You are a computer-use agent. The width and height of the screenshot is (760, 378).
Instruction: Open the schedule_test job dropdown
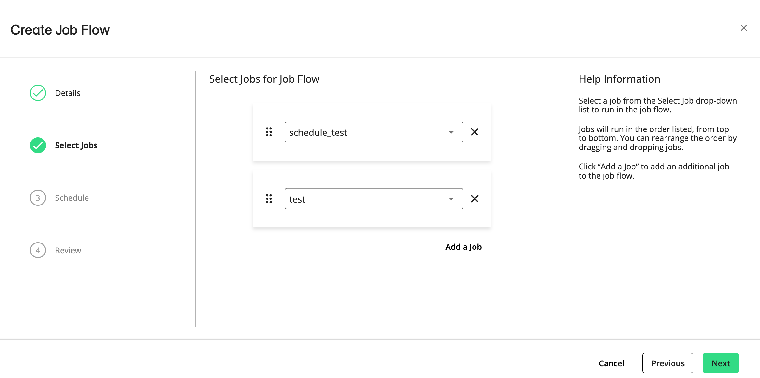point(374,132)
